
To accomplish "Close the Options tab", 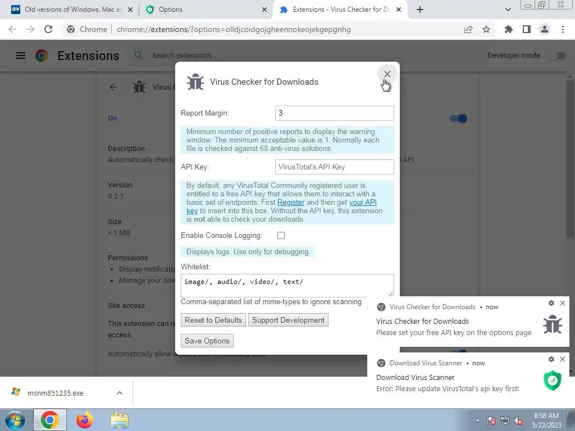I will [x=264, y=10].
